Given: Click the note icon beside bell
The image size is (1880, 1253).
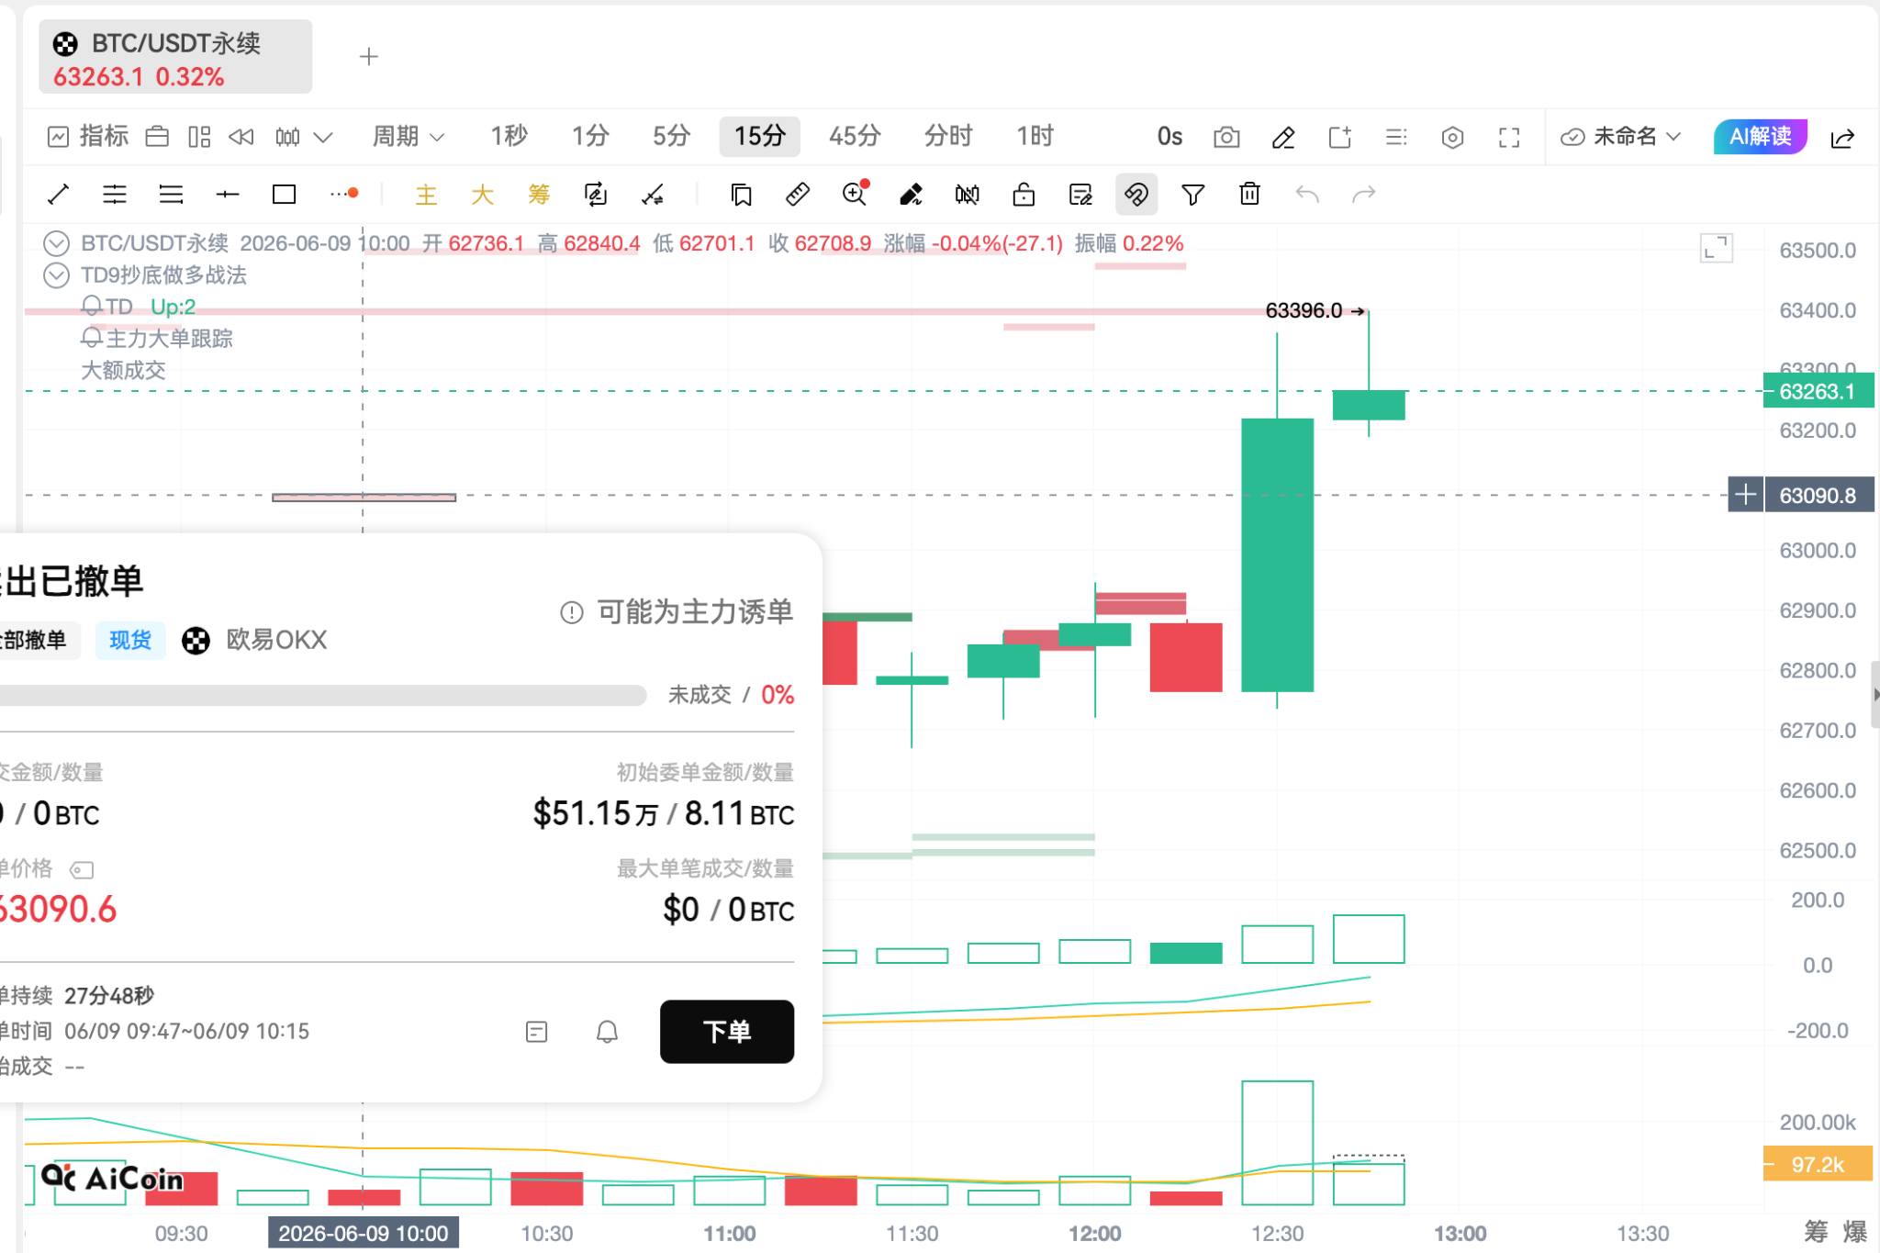Looking at the screenshot, I should (x=537, y=1032).
